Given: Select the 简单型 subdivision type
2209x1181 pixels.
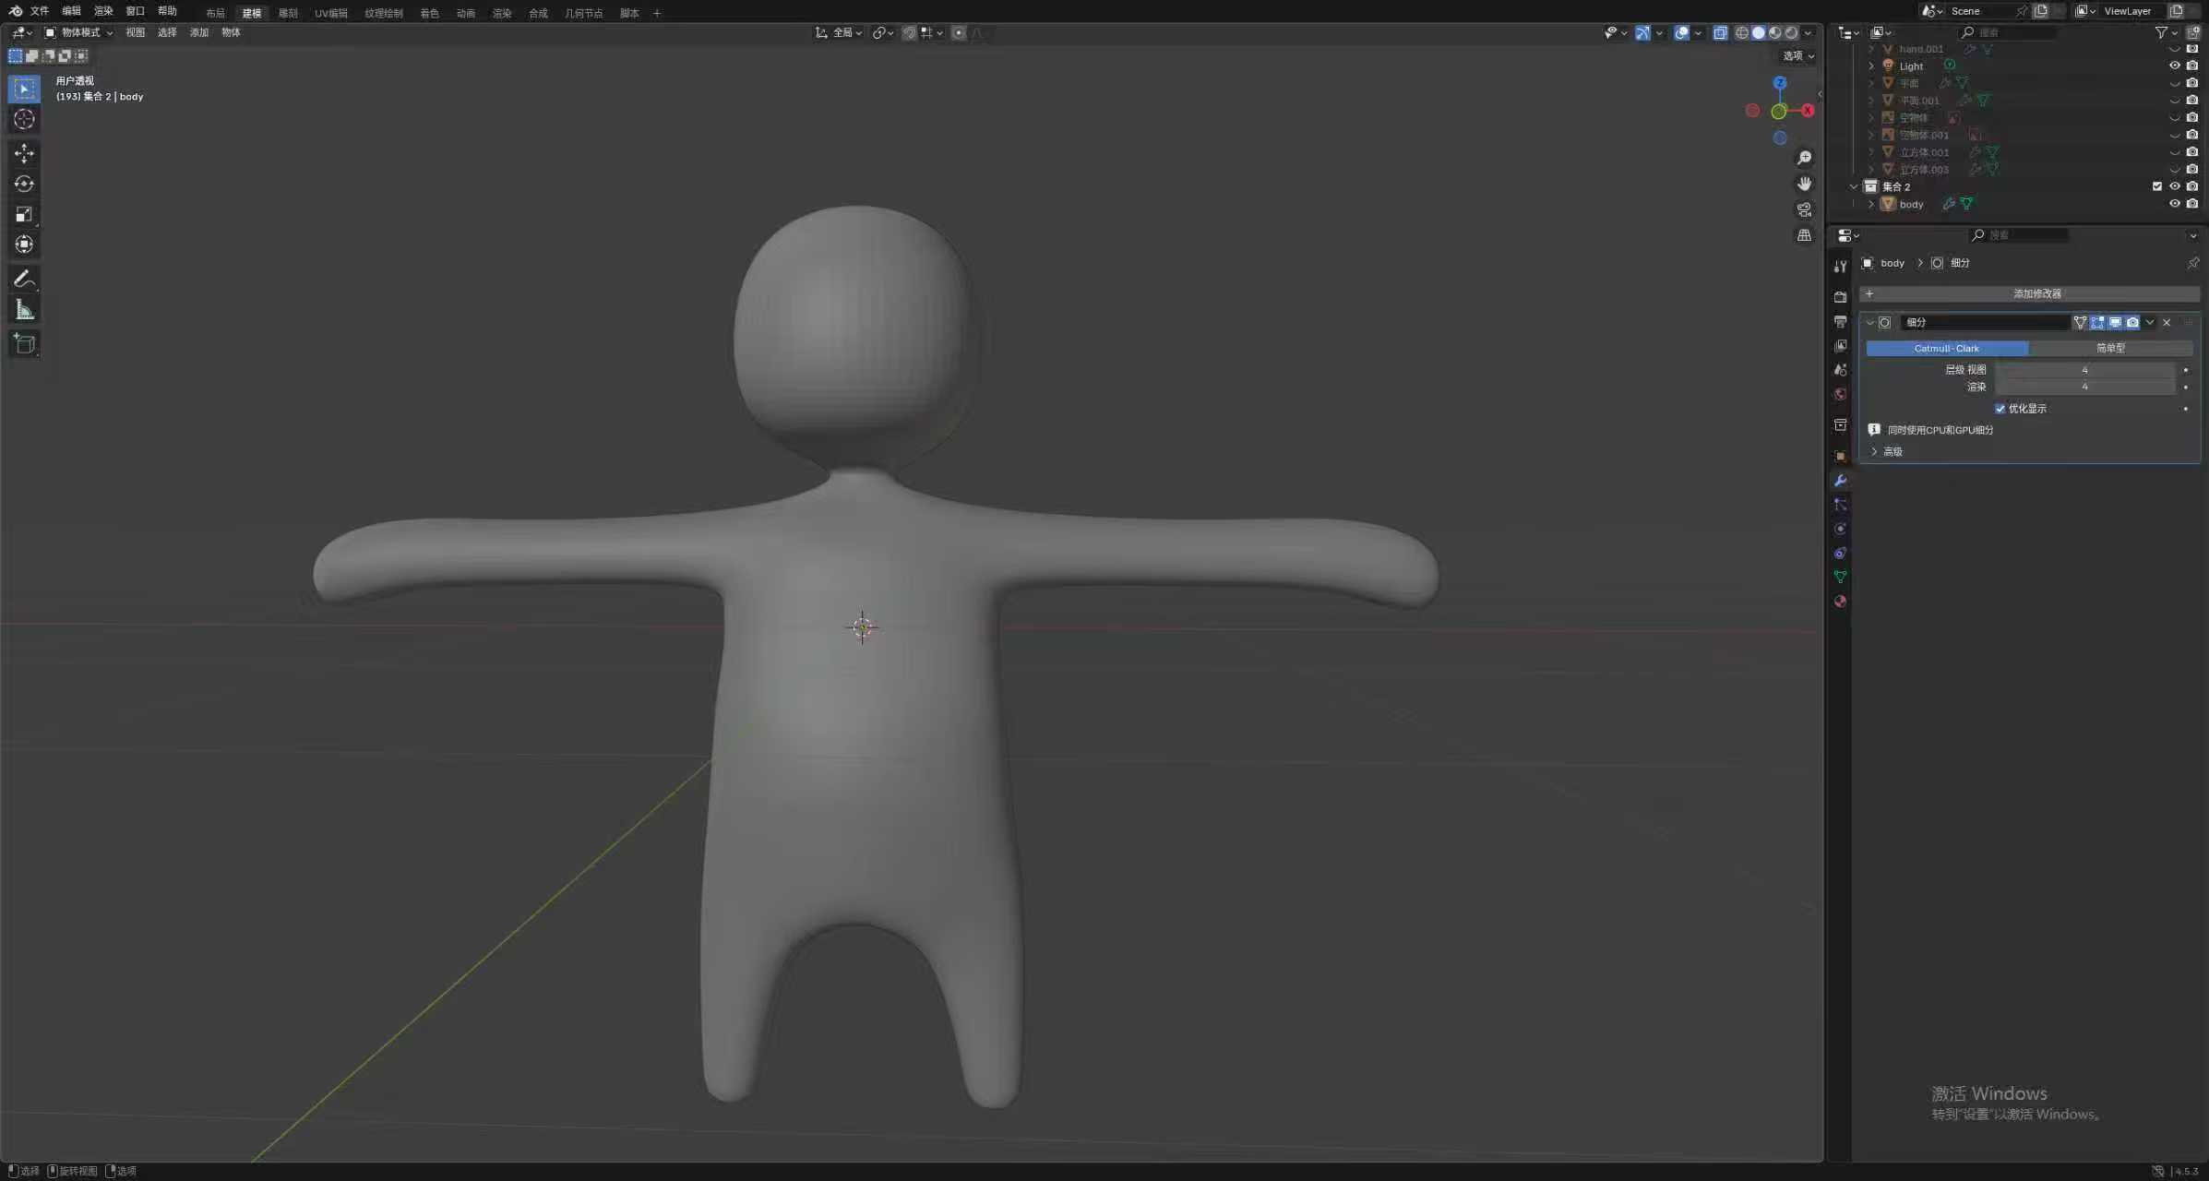Looking at the screenshot, I should tap(2109, 348).
